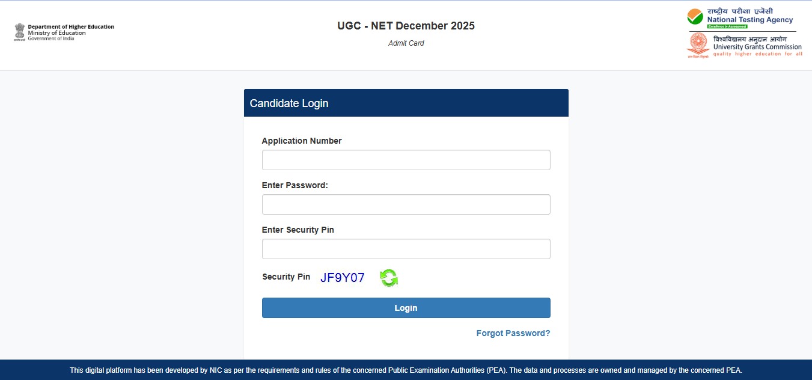
Task: Open the Forgot Password link
Action: [x=513, y=332]
